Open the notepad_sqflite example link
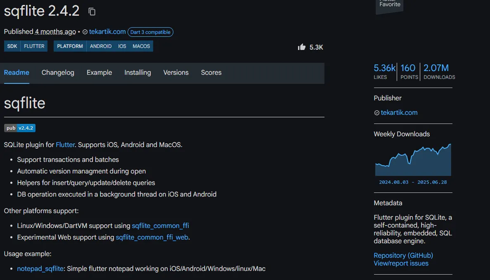 pyautogui.click(x=40, y=268)
